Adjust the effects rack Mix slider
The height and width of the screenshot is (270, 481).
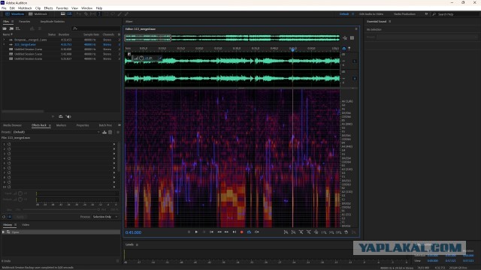(x=62, y=210)
